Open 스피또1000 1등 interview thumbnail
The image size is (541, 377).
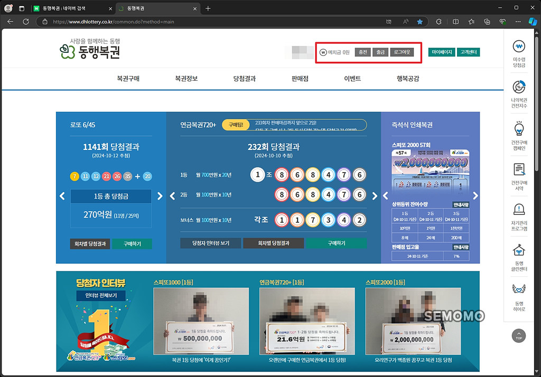coord(201,321)
